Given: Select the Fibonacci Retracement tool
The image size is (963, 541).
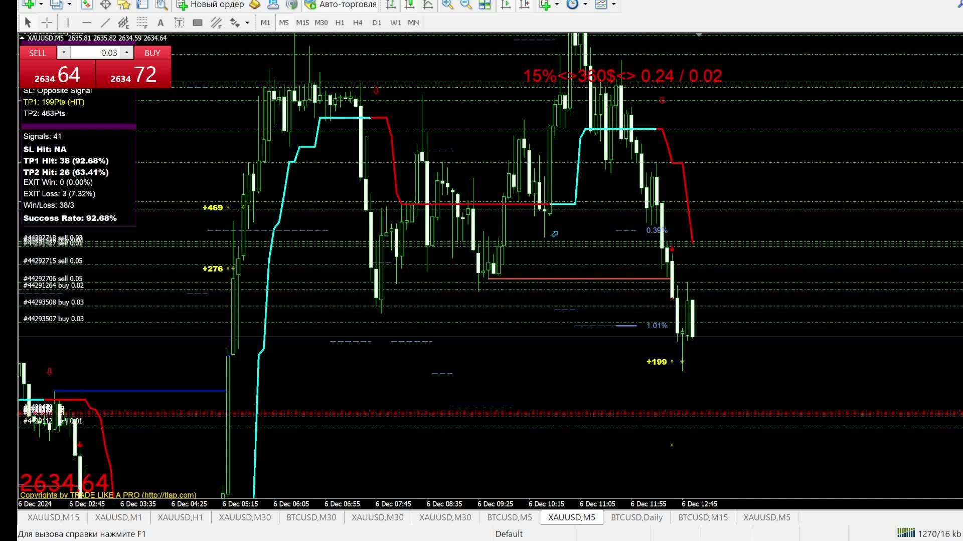Looking at the screenshot, I should (142, 24).
